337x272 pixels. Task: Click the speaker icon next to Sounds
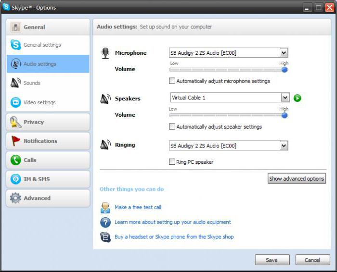tap(16, 83)
